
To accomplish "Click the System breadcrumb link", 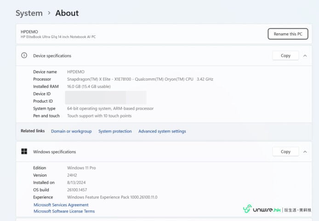I will point(29,13).
